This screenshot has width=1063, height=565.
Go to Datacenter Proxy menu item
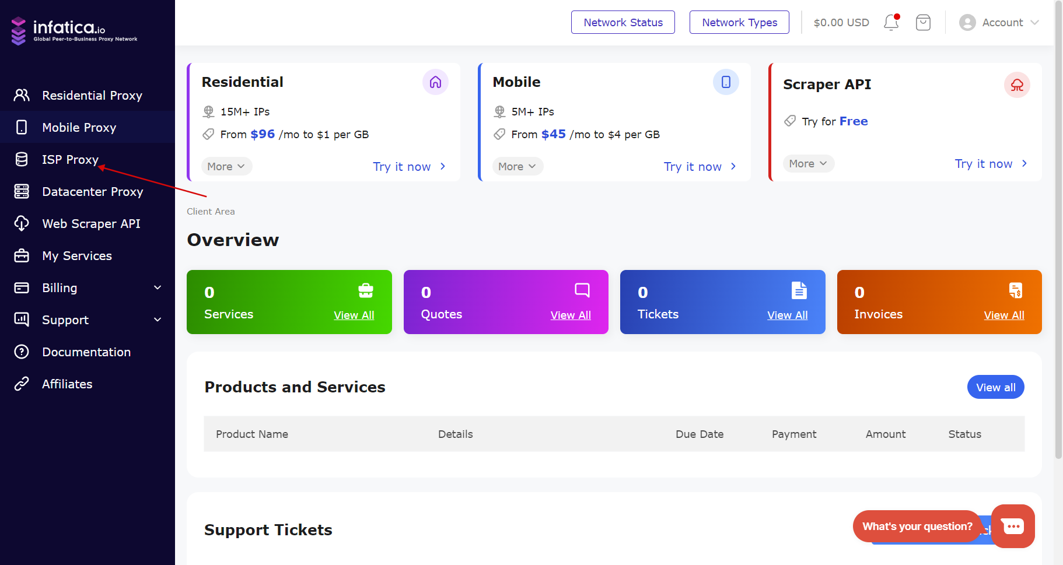pyautogui.click(x=88, y=191)
